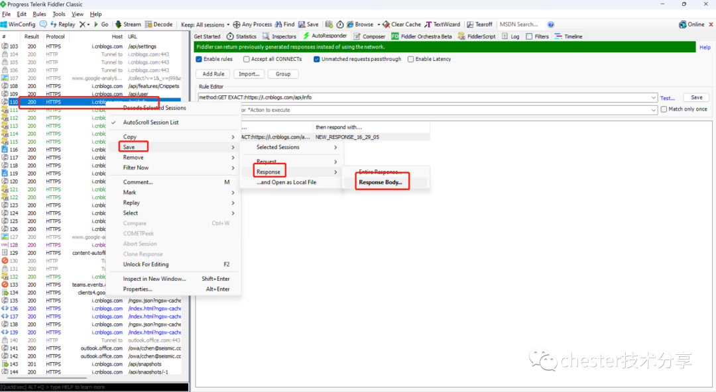Expand the Select submenu in context menu

point(174,213)
